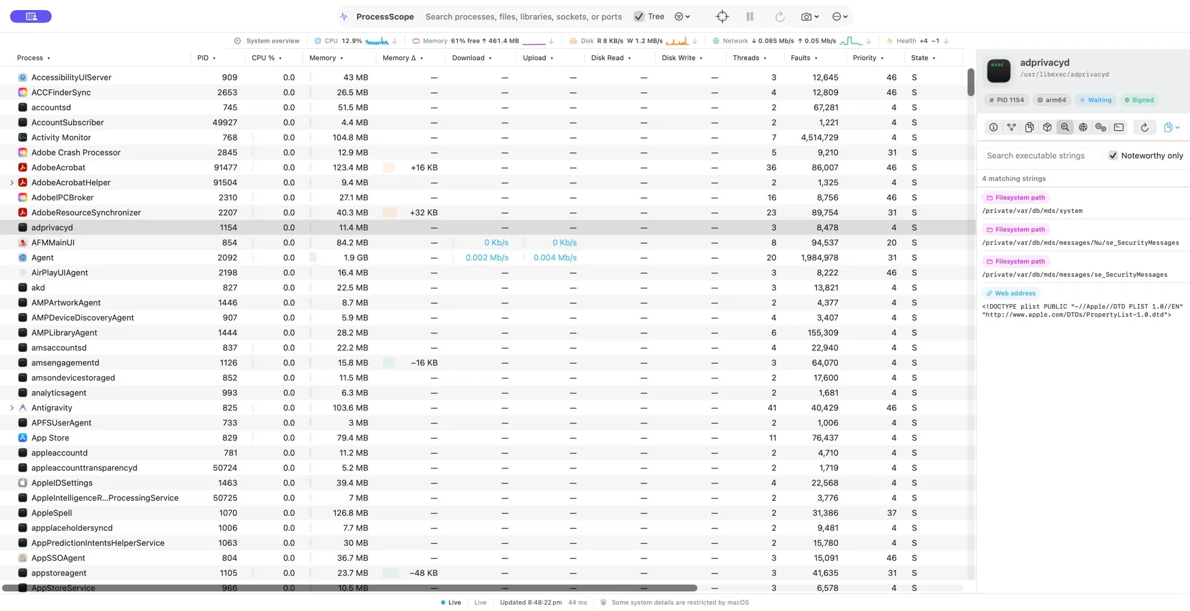The height and width of the screenshot is (611, 1190).
Task: Open the gears tab in inspector
Action: click(1100, 128)
